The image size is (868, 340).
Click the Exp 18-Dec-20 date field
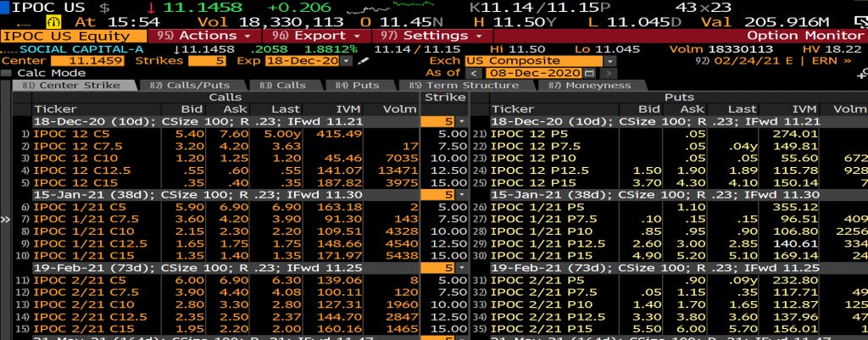303,61
